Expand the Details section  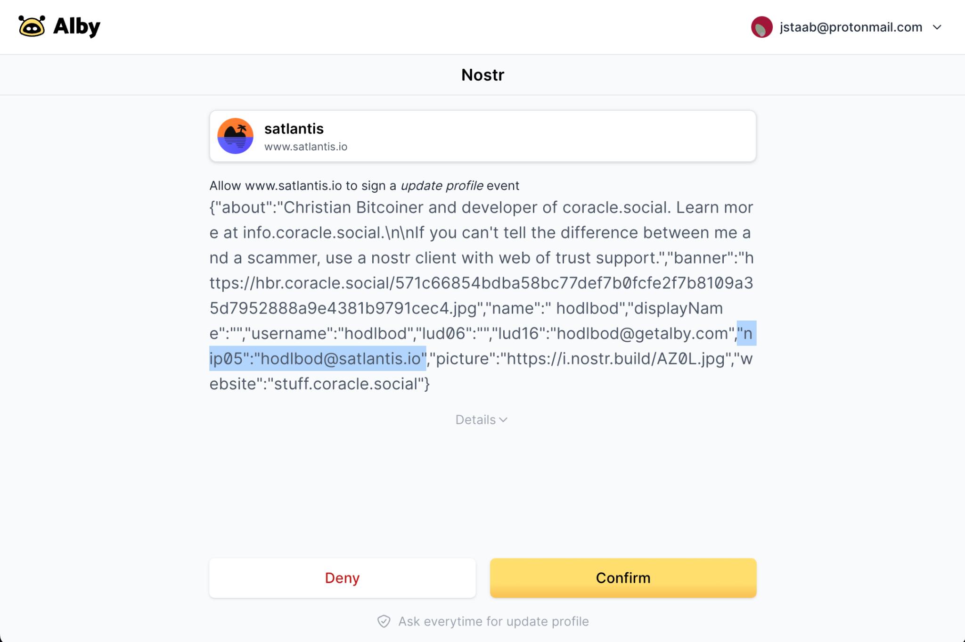476,420
